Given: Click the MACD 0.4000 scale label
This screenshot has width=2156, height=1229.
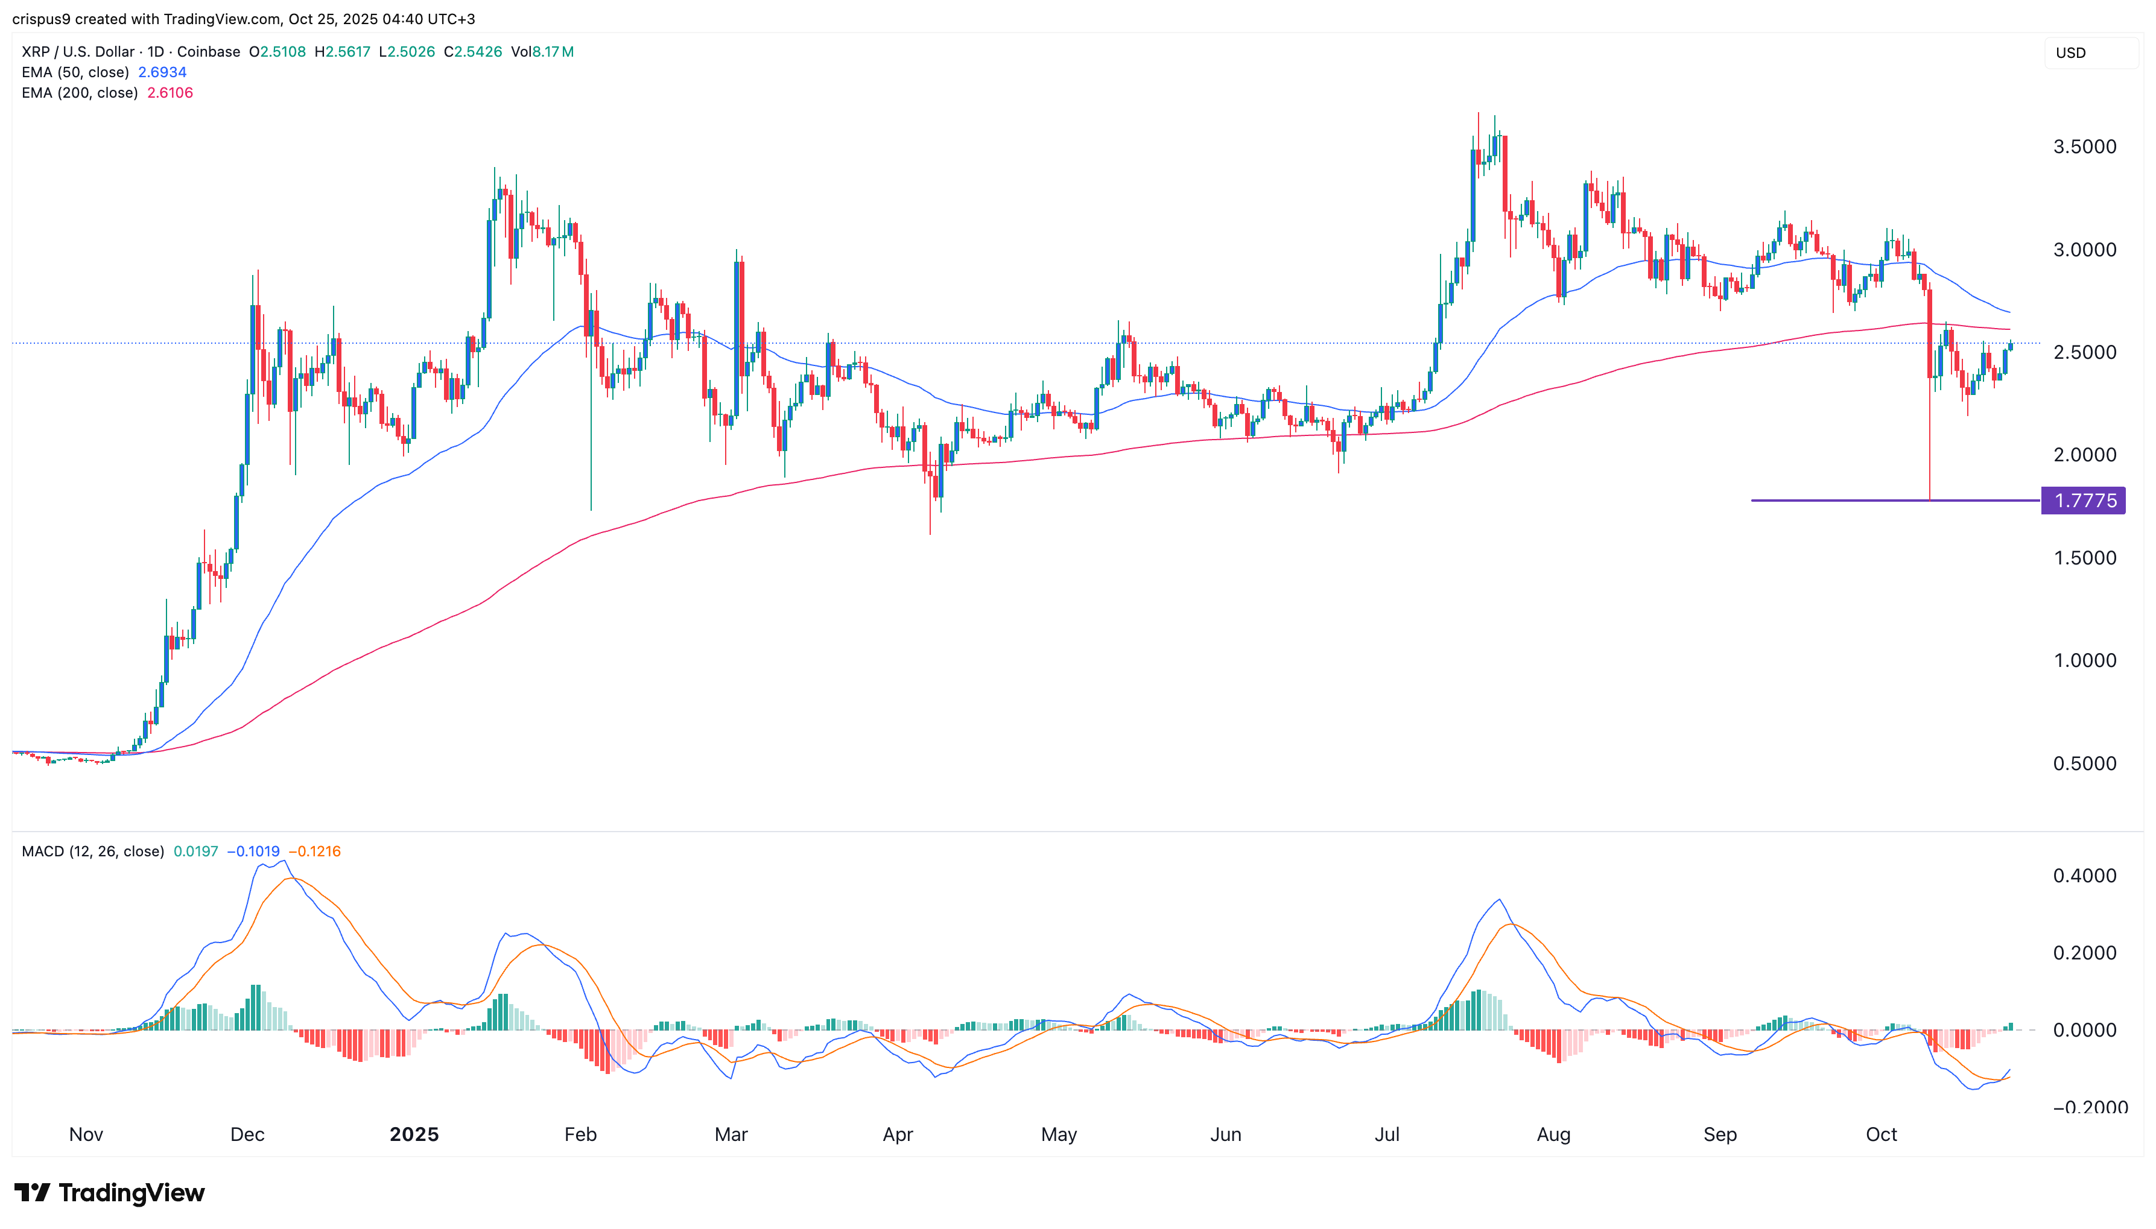Looking at the screenshot, I should pyautogui.click(x=2084, y=876).
